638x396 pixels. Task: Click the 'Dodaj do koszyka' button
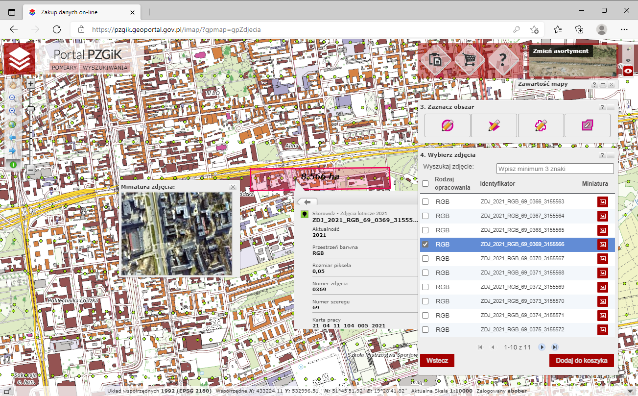(581, 360)
